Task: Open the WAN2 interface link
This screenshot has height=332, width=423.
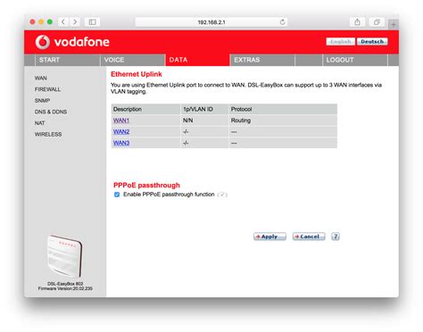Action: [121, 132]
